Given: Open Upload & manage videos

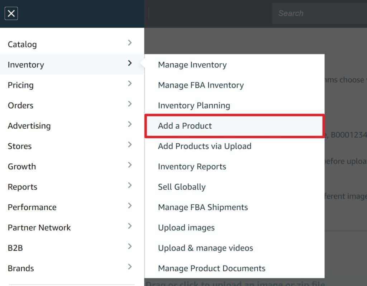Looking at the screenshot, I should point(205,248).
